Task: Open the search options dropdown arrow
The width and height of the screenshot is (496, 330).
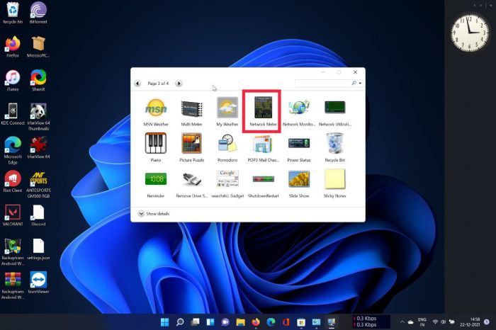Action: coord(360,84)
